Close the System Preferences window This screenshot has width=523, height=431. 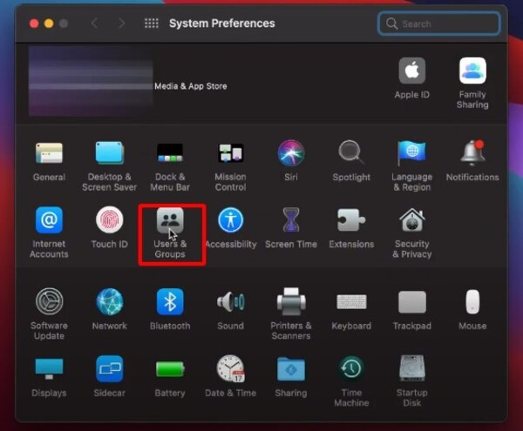tap(34, 24)
